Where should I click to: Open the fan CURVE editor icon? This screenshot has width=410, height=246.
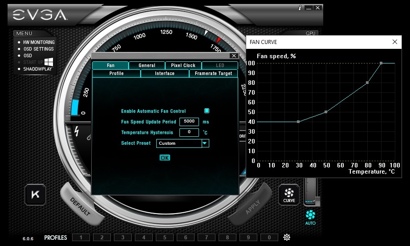tap(289, 194)
